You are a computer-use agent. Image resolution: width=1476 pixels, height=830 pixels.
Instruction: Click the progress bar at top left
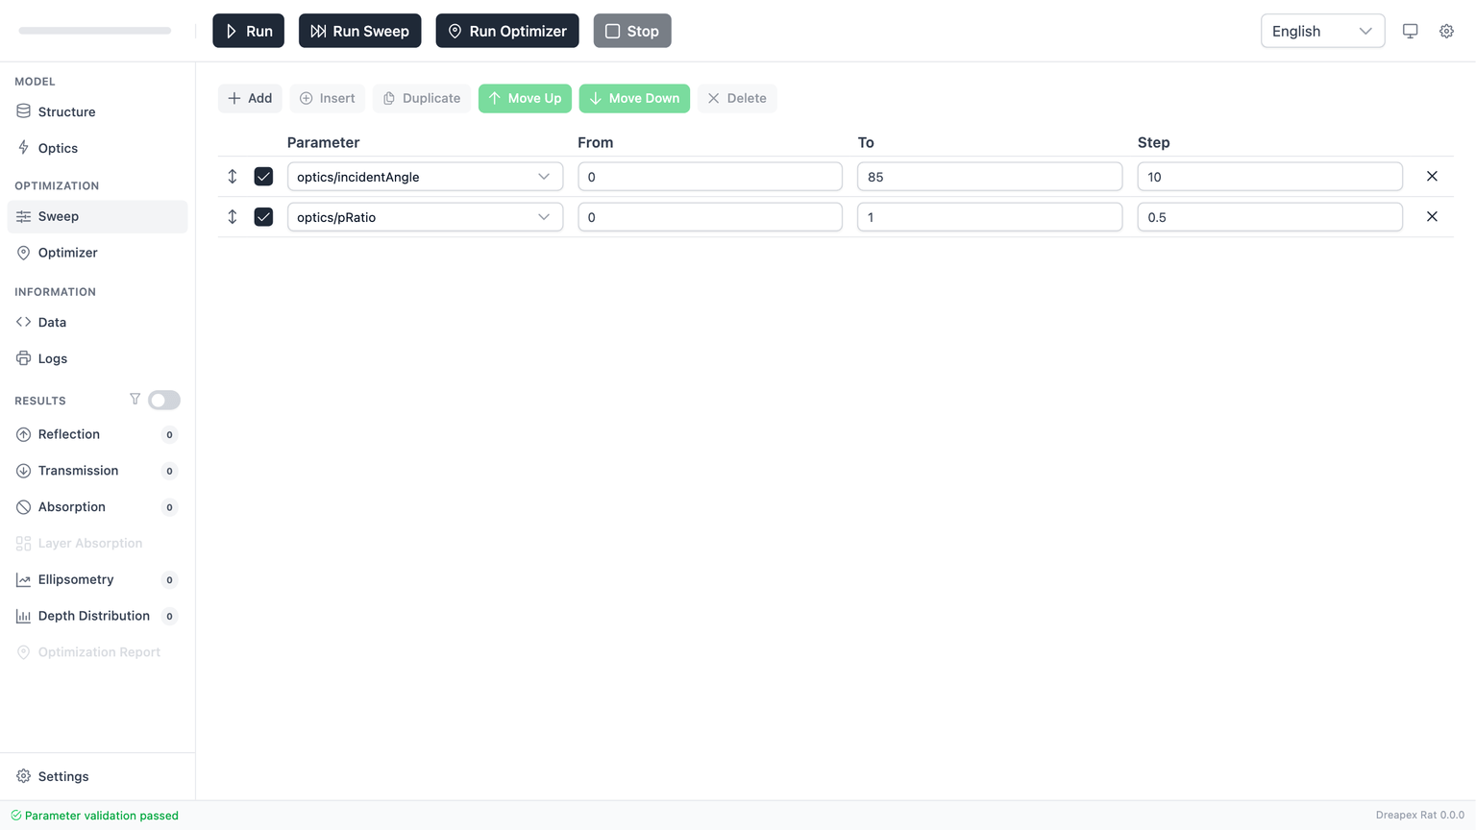coord(95,31)
